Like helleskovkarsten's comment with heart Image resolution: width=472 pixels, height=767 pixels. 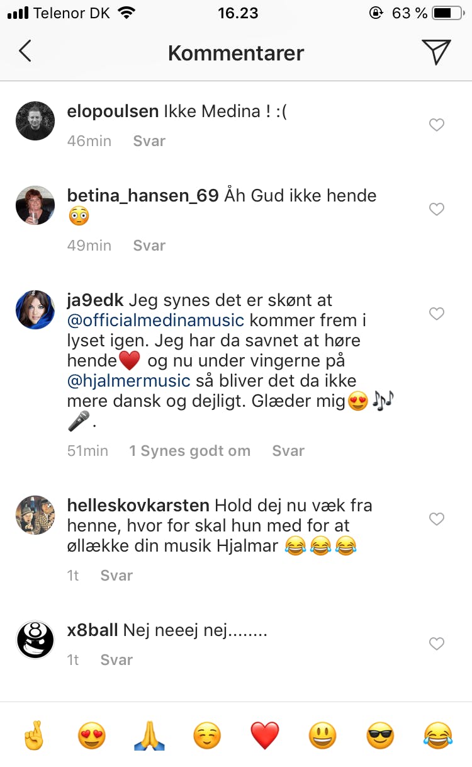437,519
